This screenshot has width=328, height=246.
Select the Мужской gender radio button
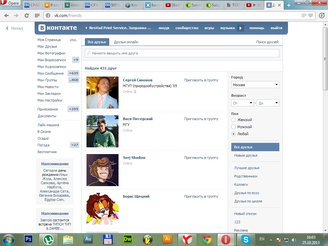pos(234,127)
